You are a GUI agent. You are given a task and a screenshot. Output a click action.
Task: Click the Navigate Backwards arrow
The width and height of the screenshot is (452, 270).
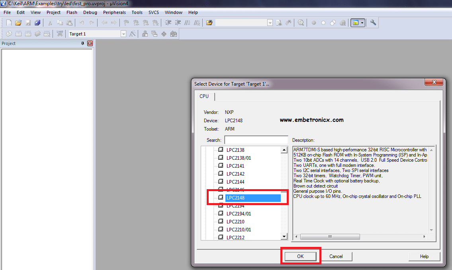(x=104, y=23)
